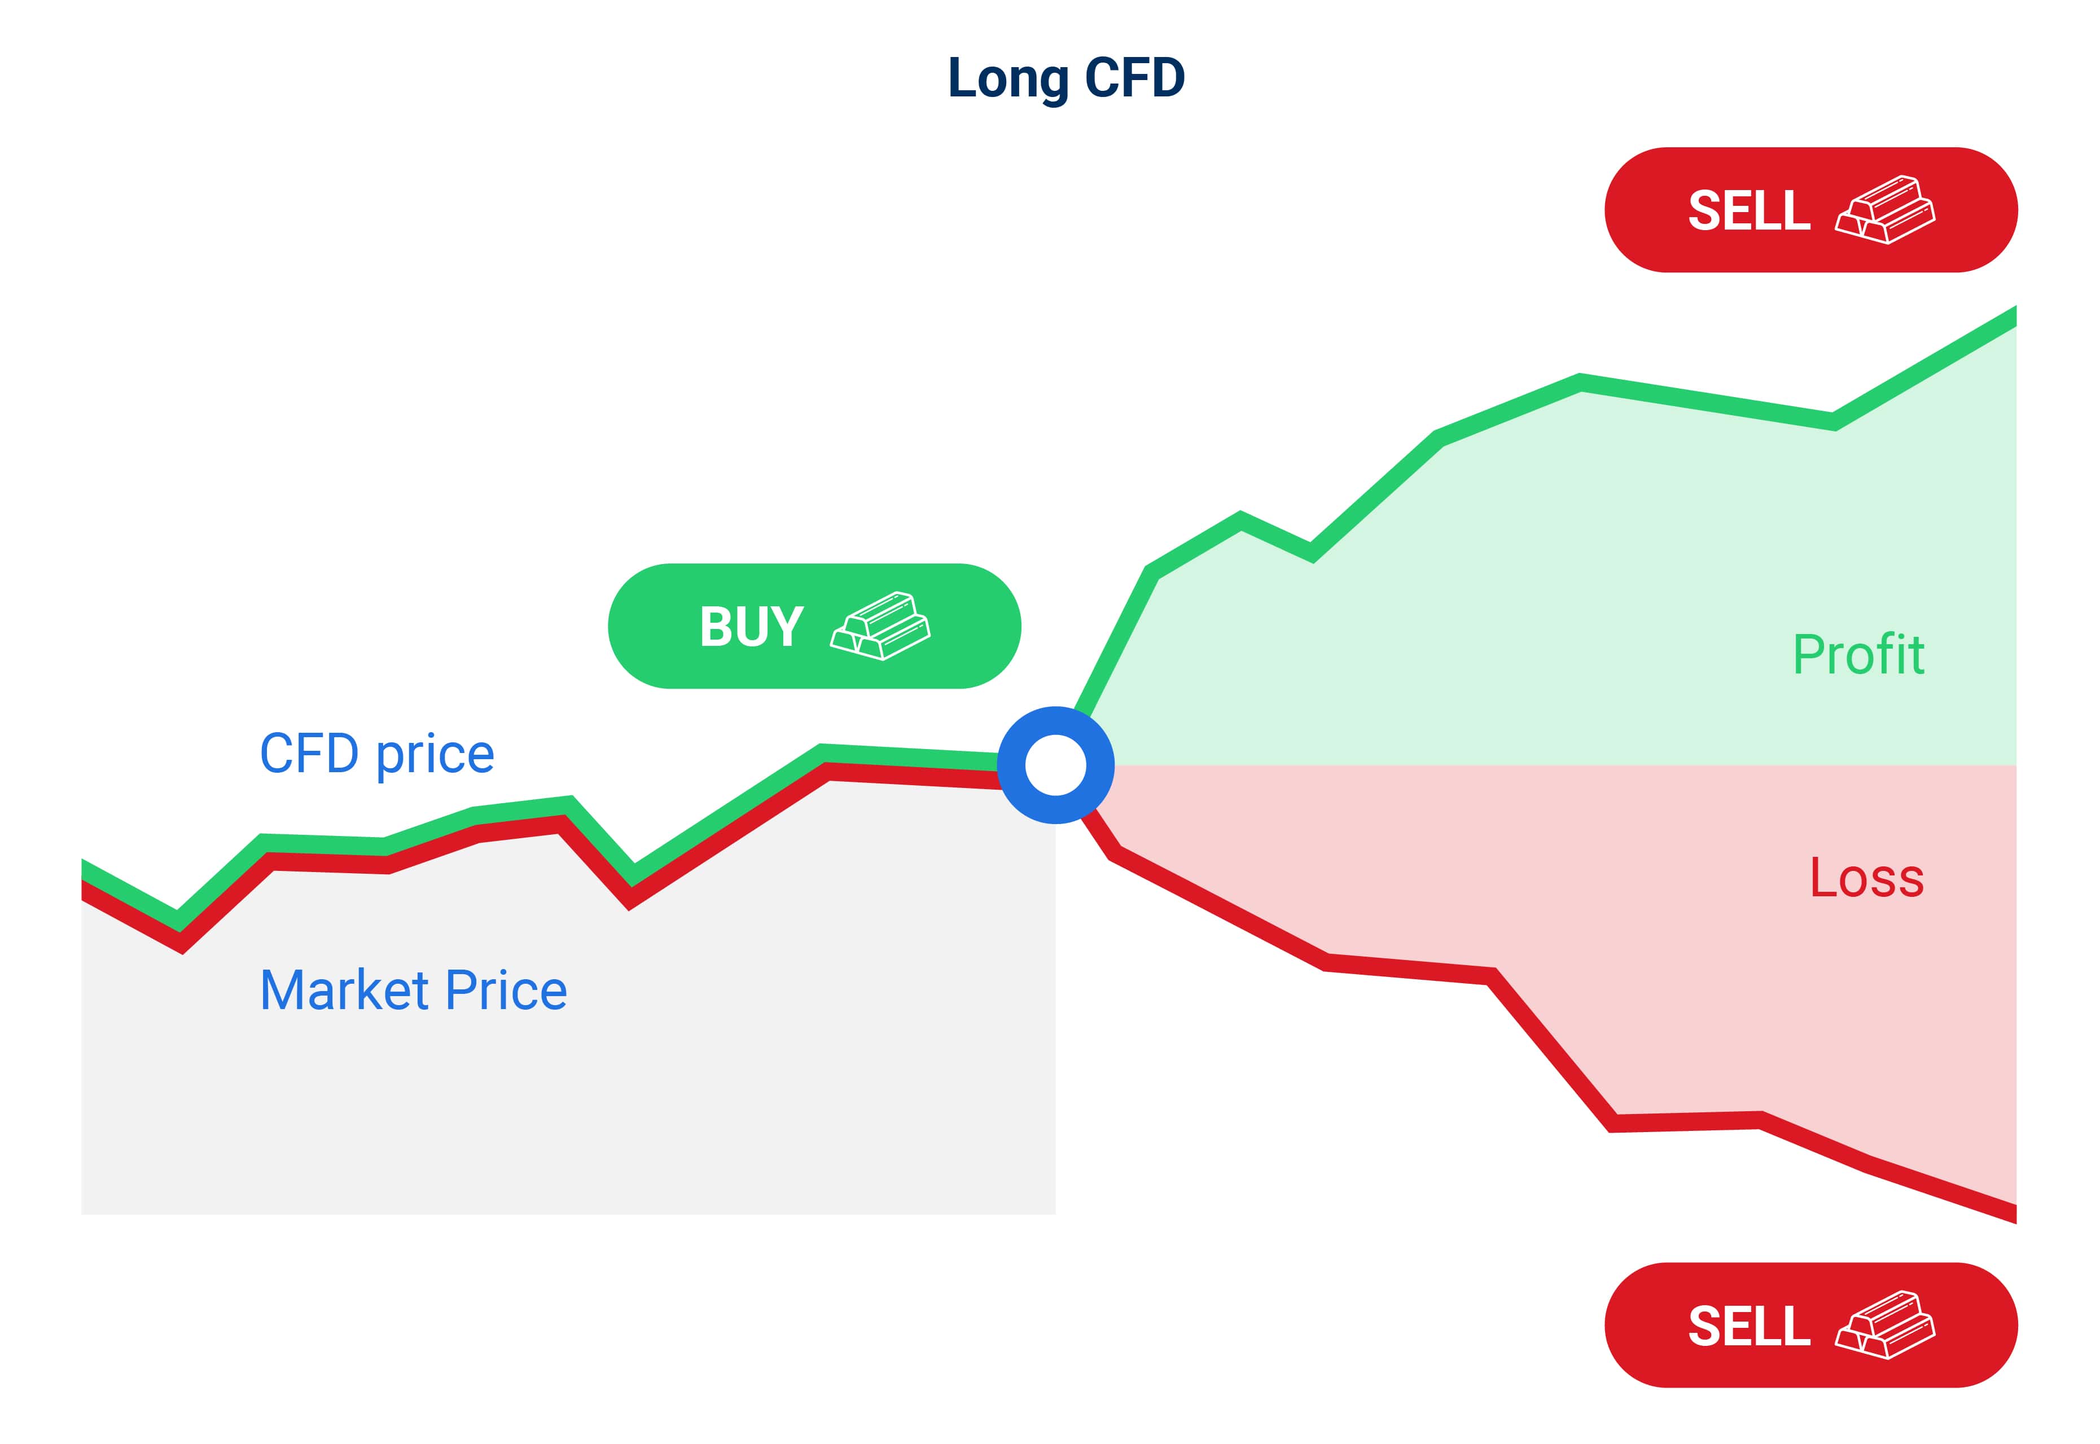Click the peak of green line near top SELL

[x=2010, y=316]
